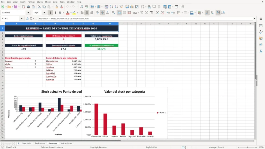This screenshot has width=265, height=149.
Task: Open the Tools menu
Action: 62,2
